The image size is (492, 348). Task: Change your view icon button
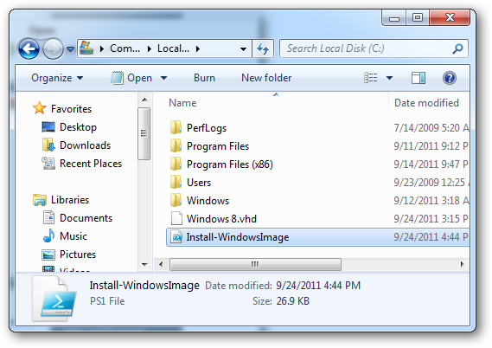tap(371, 78)
